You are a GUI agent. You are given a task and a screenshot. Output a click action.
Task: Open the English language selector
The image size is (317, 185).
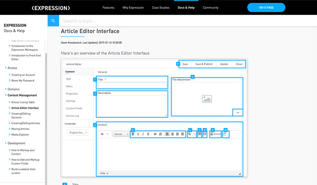pos(78,132)
